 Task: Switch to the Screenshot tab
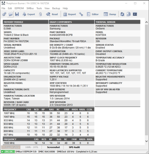coord(53,147)
